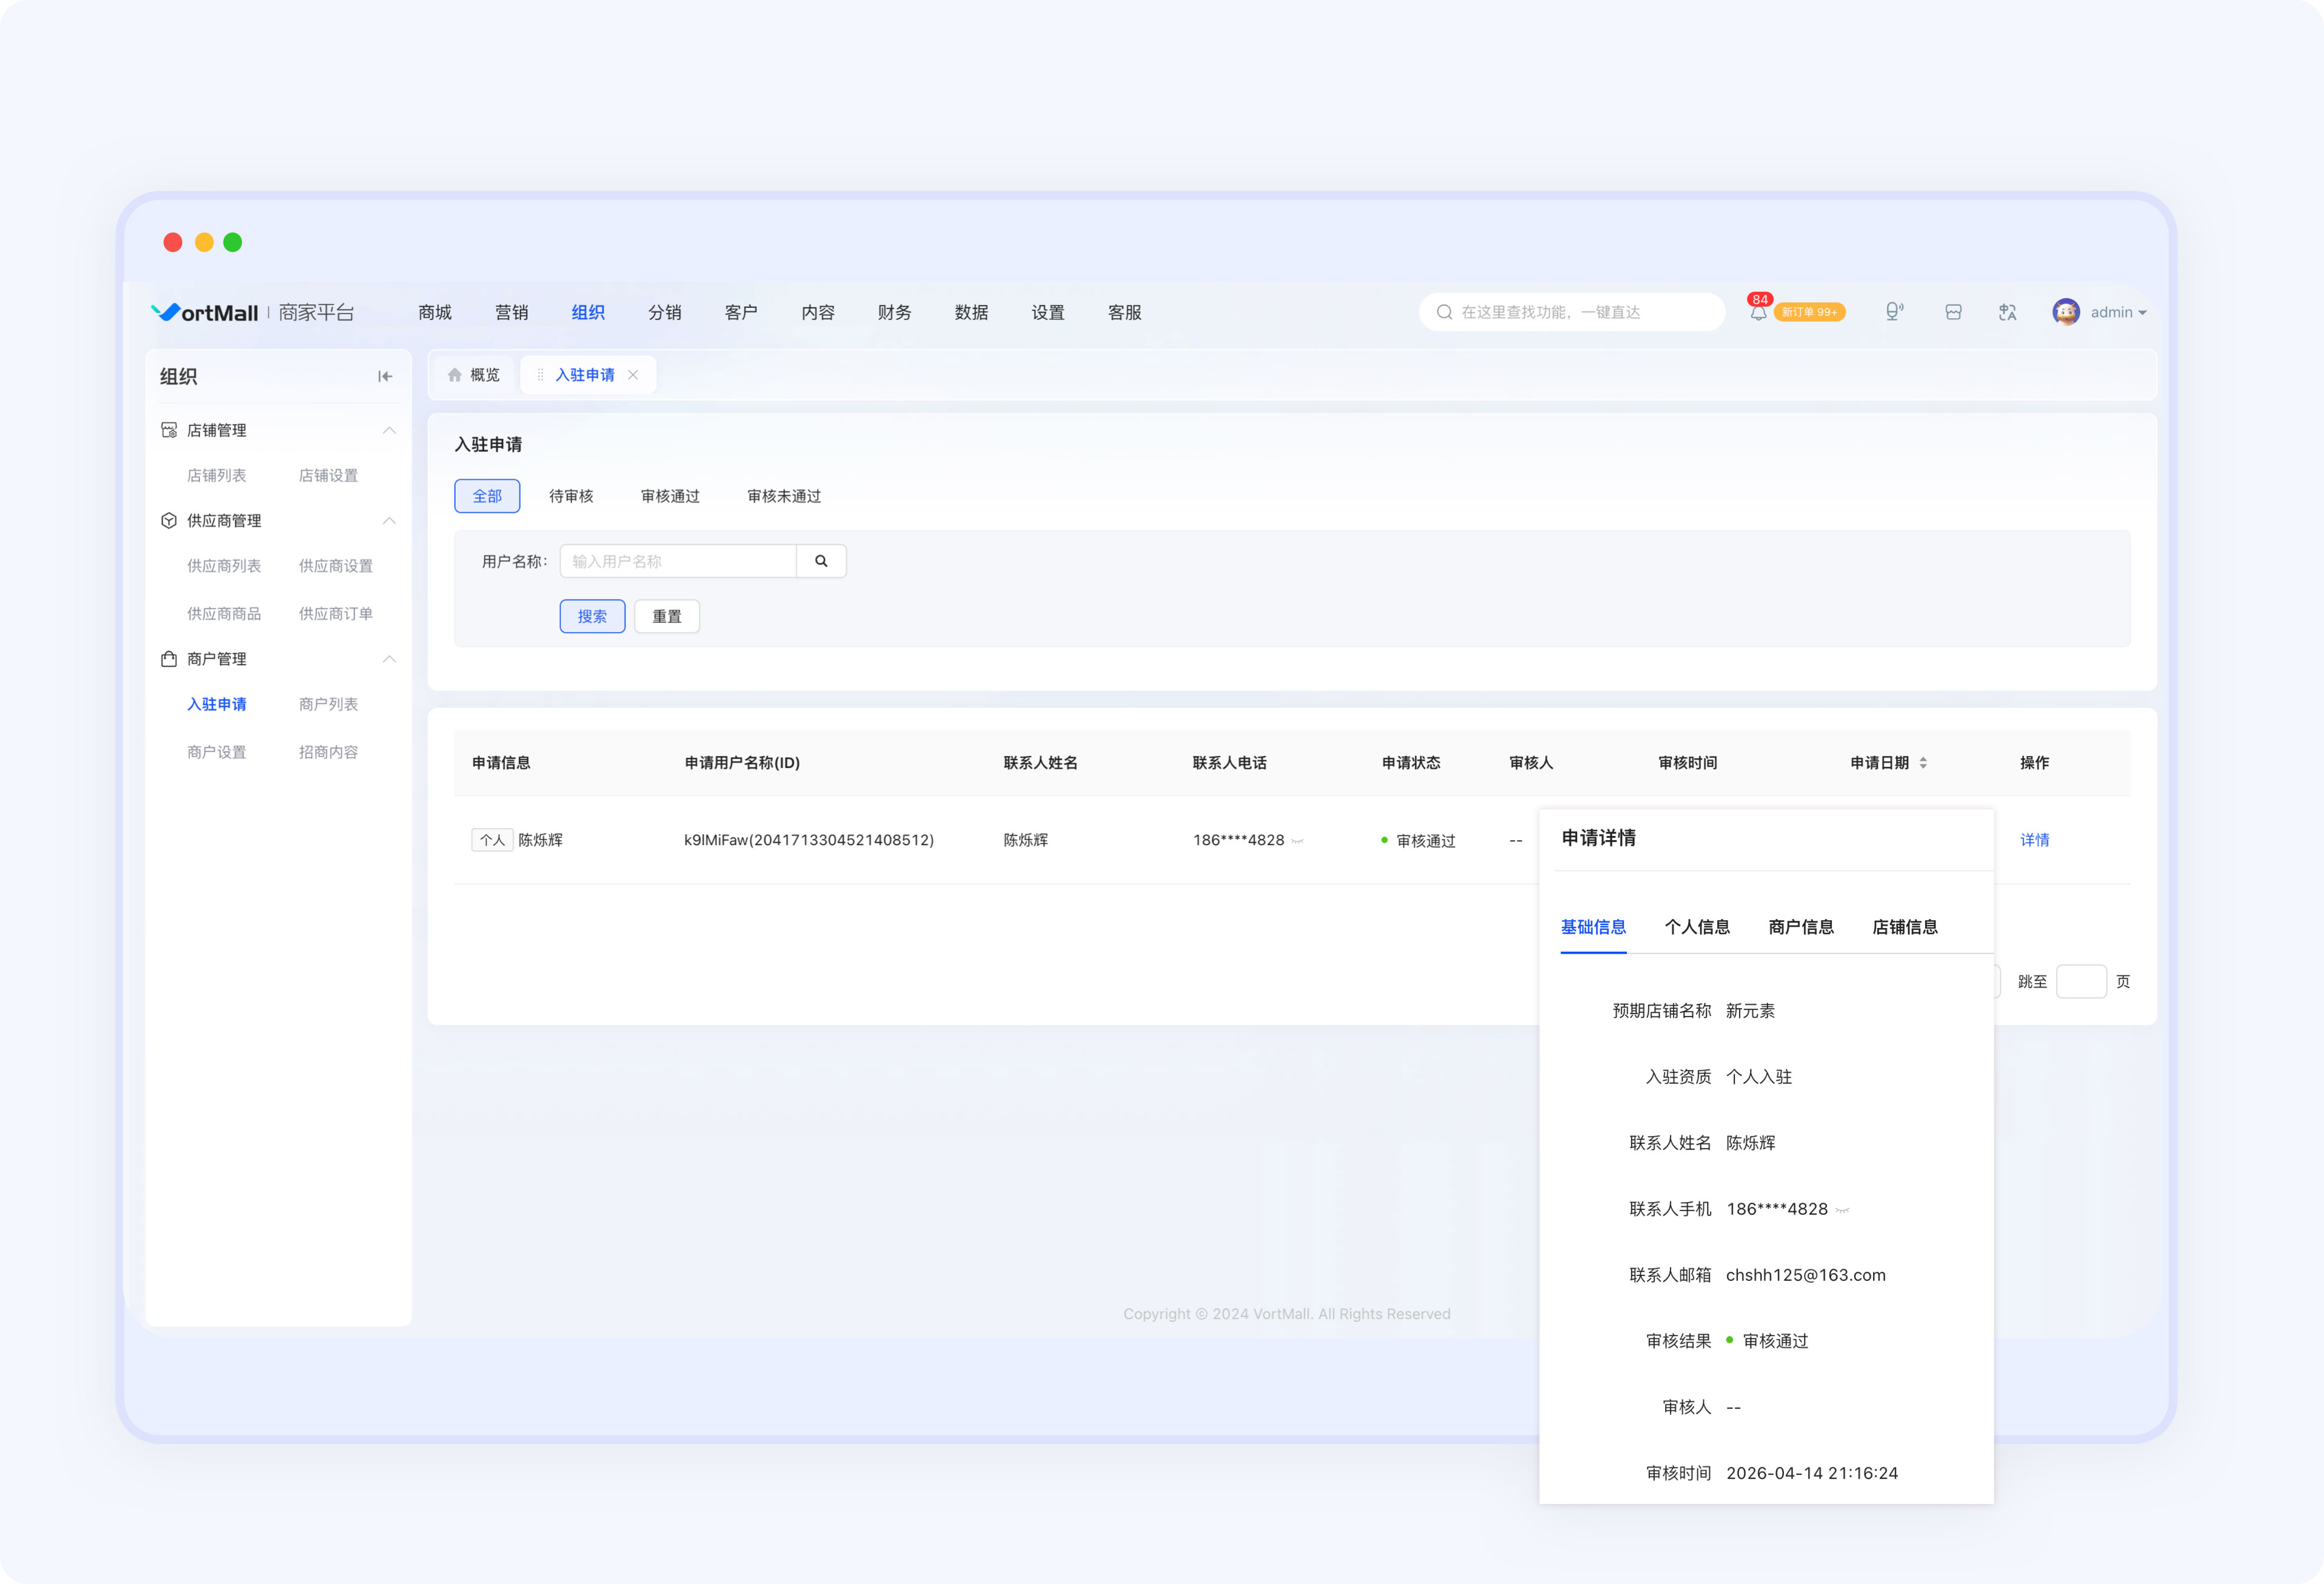Reveal 联系人手机 with eye icon in details panel
The image size is (2324, 1584).
[x=1842, y=1210]
